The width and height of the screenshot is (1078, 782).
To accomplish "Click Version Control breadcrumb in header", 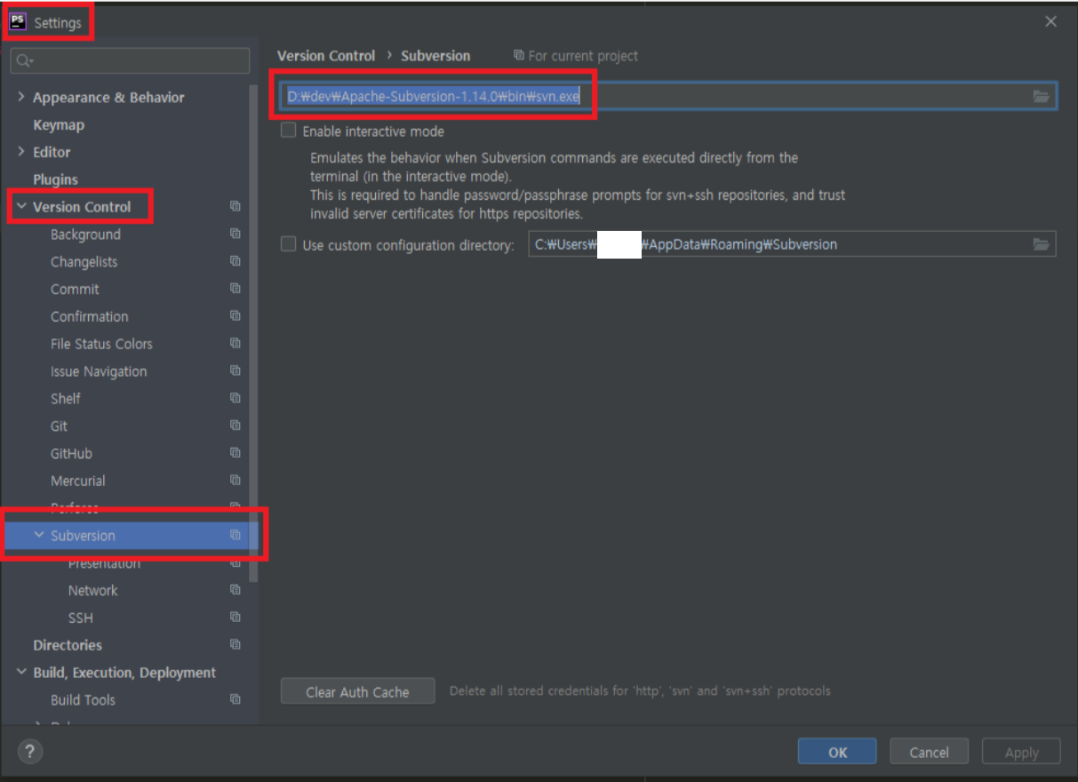I will pyautogui.click(x=326, y=55).
